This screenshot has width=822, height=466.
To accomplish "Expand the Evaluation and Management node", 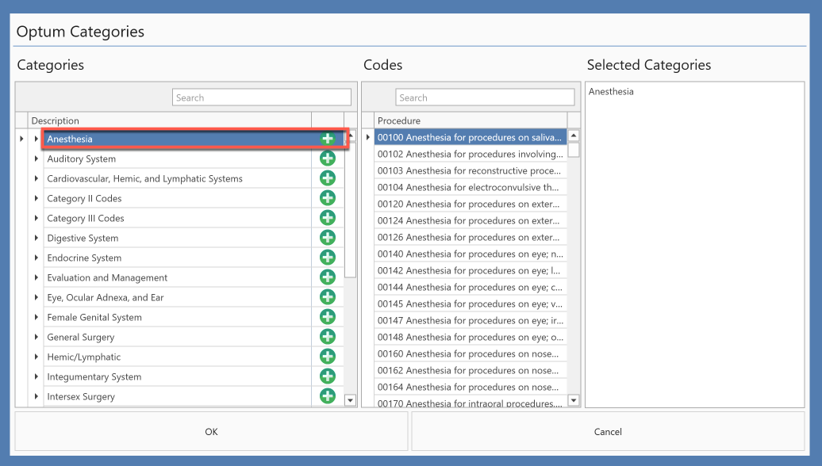I will (x=36, y=277).
